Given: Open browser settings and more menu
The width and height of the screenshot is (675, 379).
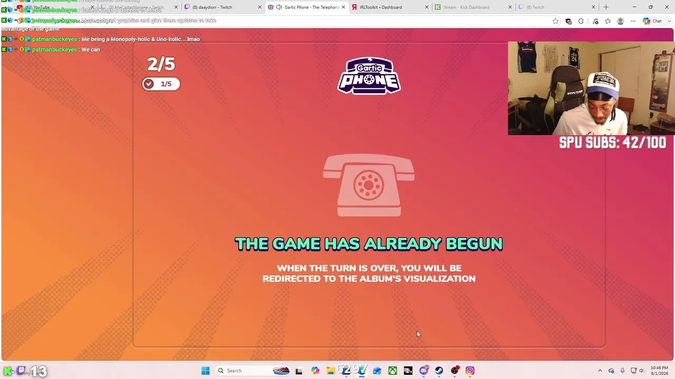Looking at the screenshot, I should point(633,21).
